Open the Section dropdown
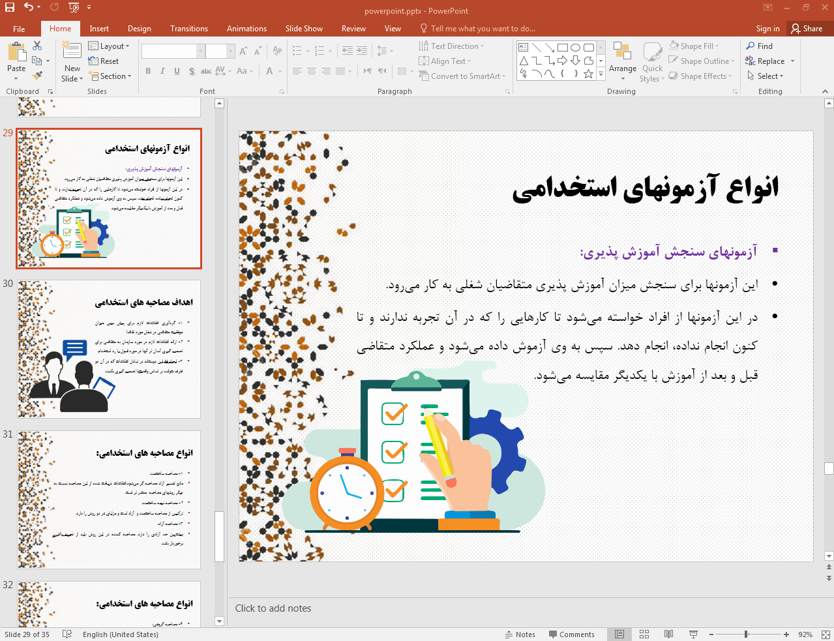This screenshot has width=834, height=641. pos(110,76)
